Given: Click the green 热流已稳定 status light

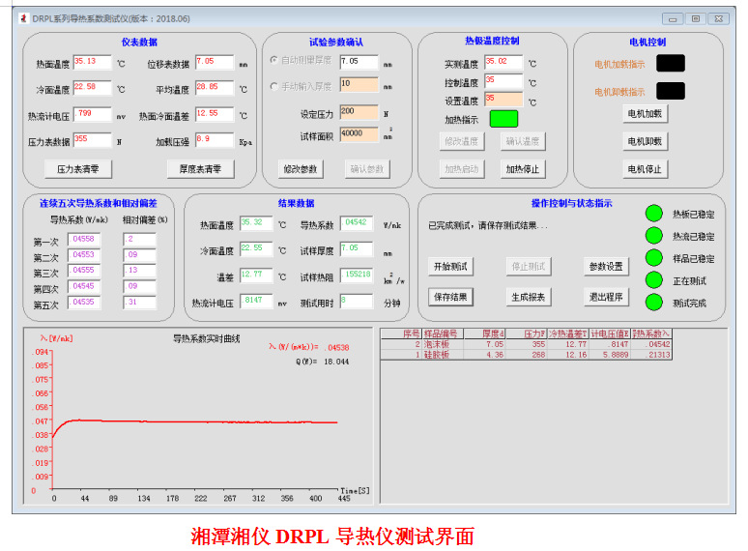Looking at the screenshot, I should tap(654, 235).
